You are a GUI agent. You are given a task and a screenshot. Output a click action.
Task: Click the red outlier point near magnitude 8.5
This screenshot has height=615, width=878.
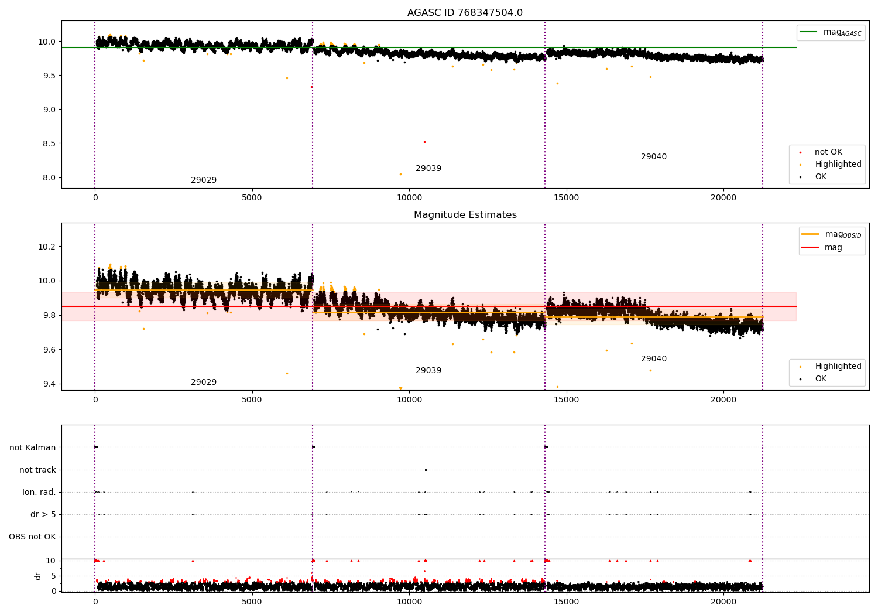point(424,142)
